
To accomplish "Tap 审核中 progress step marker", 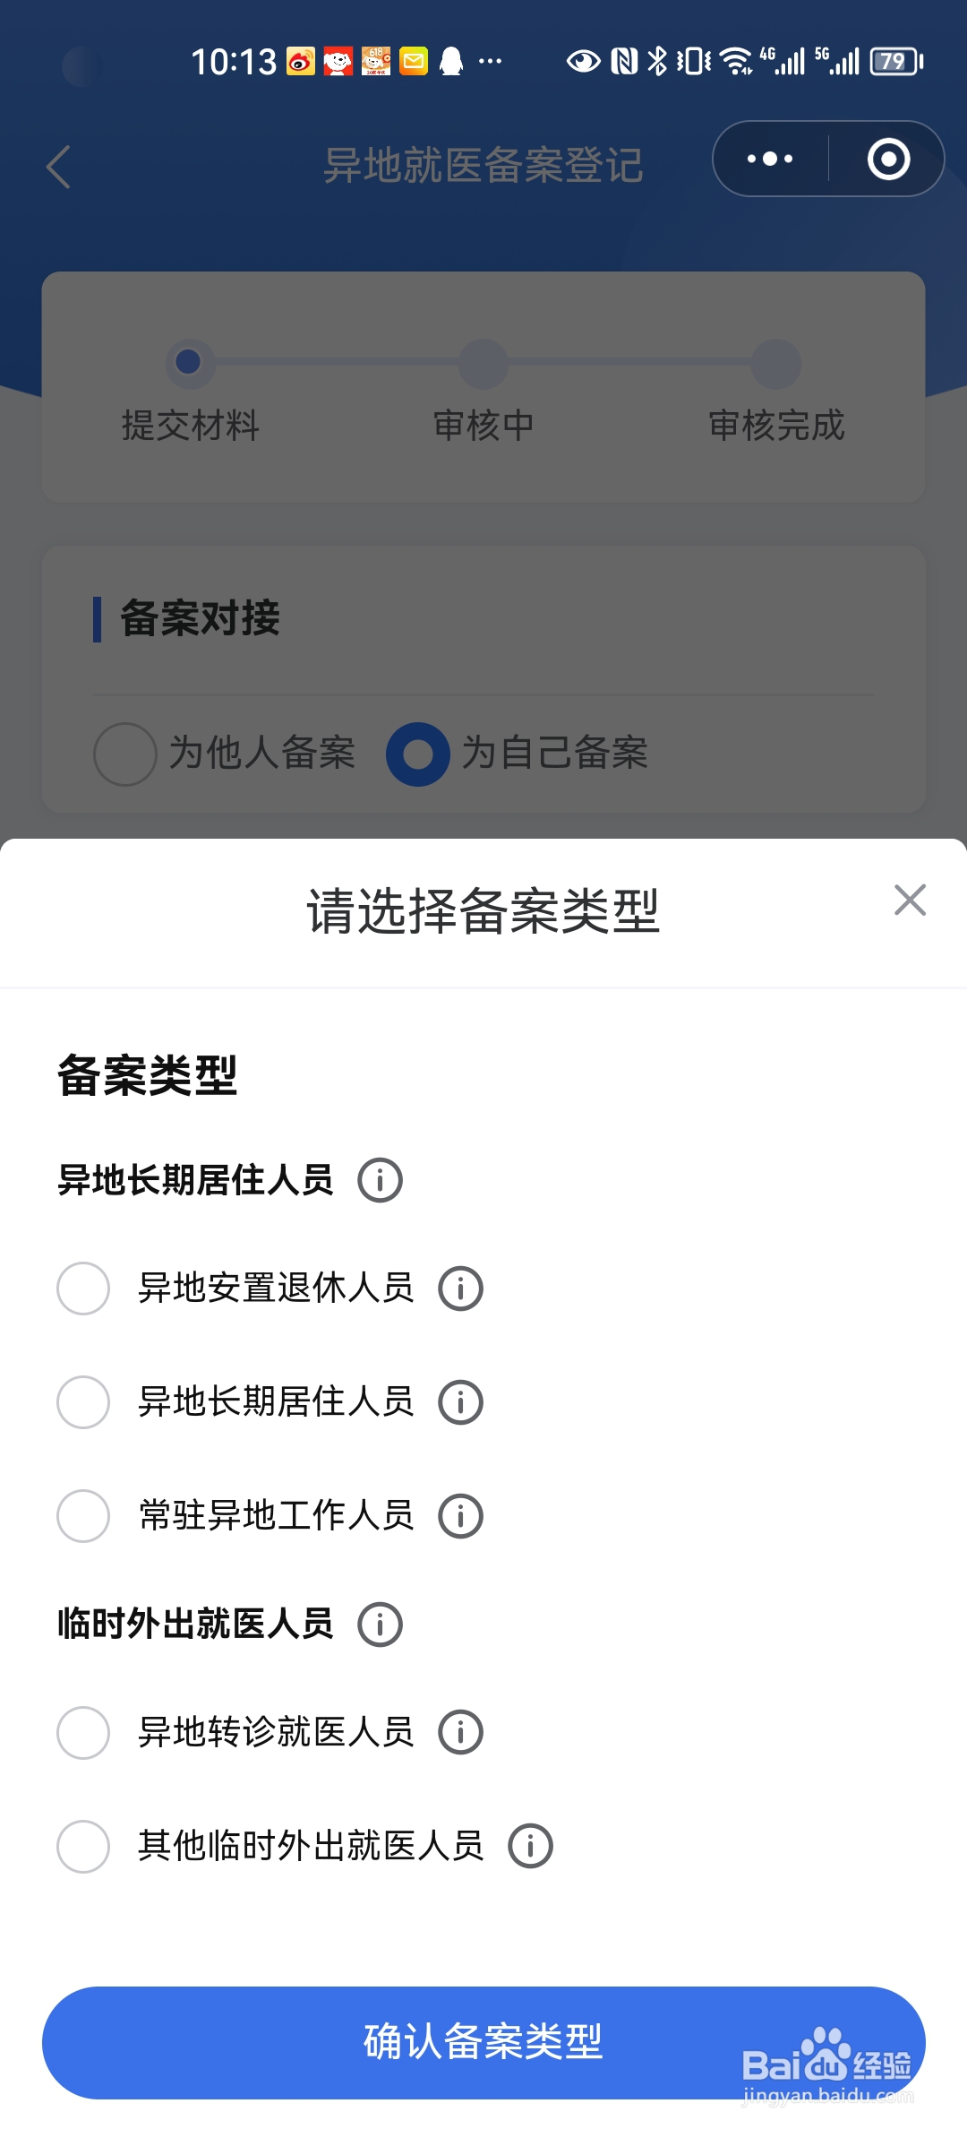I will (483, 363).
